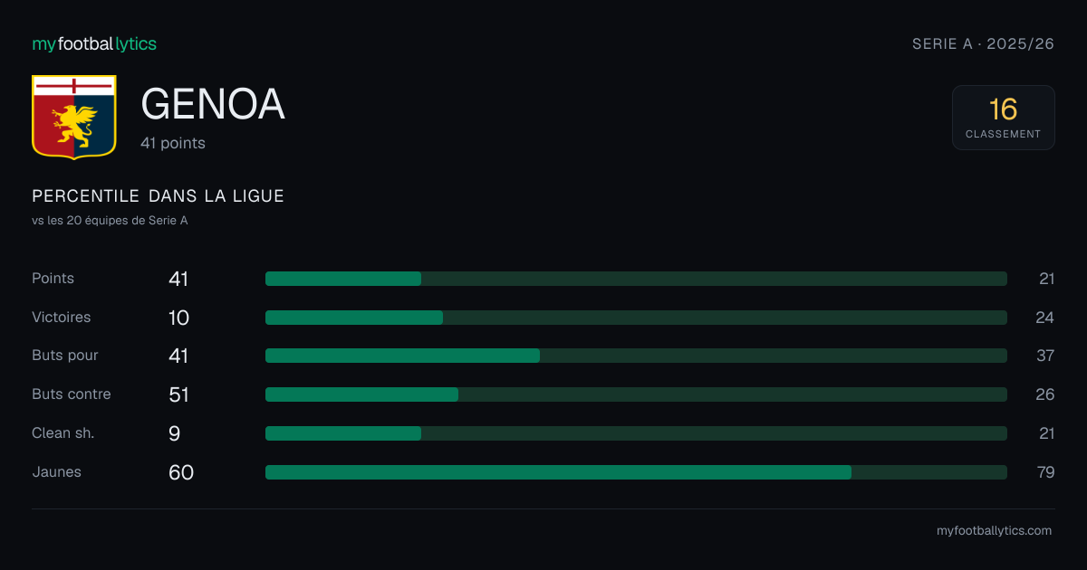Select the Serie A 2025/26 label
Image resolution: width=1087 pixels, height=570 pixels.
(x=983, y=43)
